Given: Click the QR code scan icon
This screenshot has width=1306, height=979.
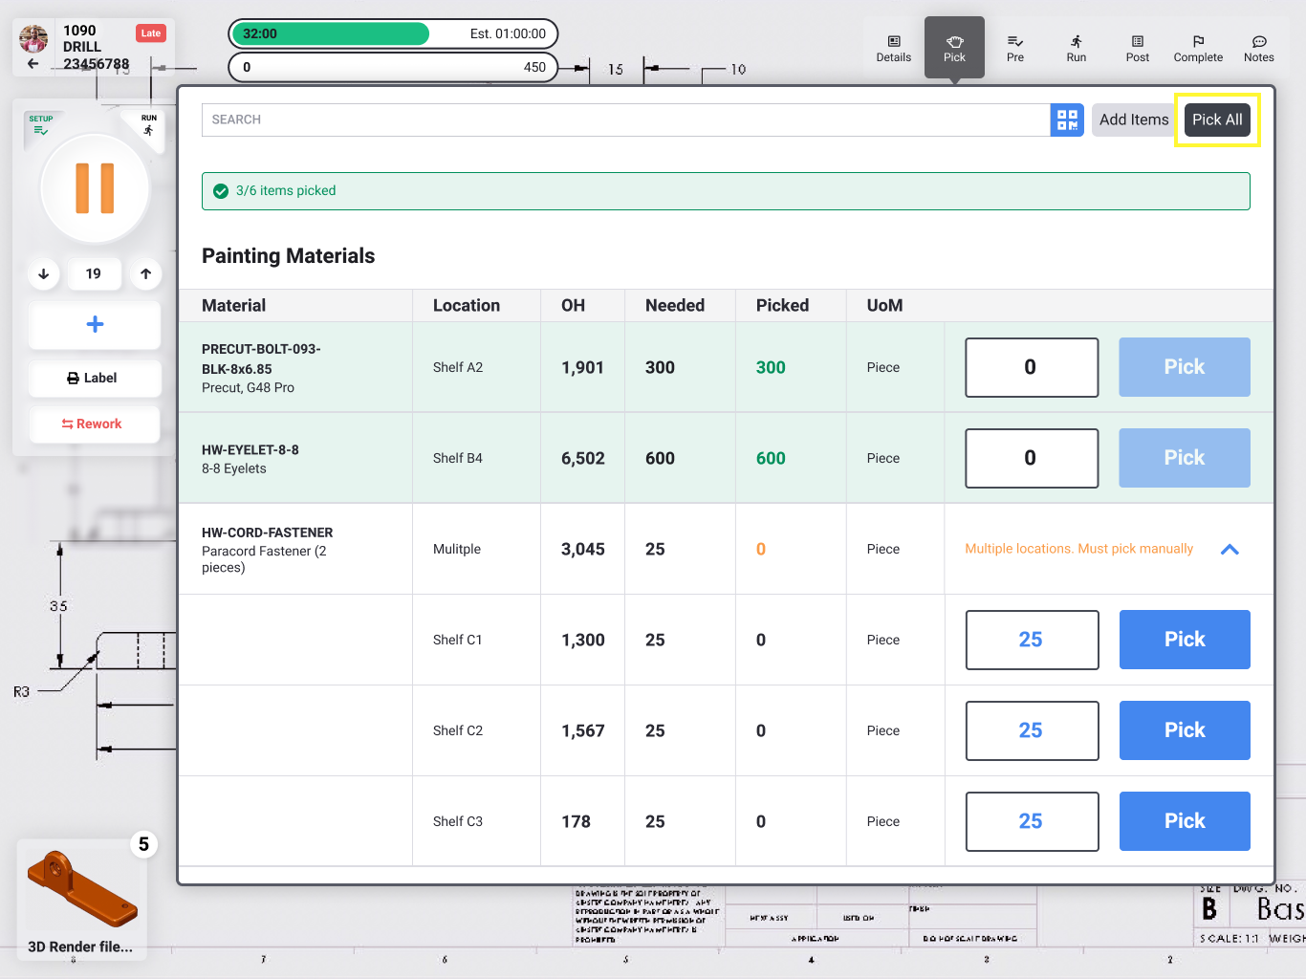Looking at the screenshot, I should coord(1067,120).
